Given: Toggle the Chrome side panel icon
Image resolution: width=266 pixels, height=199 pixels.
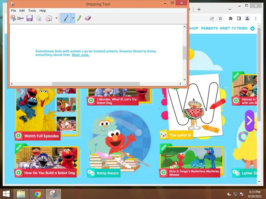Looking at the screenshot, I should (239, 18).
